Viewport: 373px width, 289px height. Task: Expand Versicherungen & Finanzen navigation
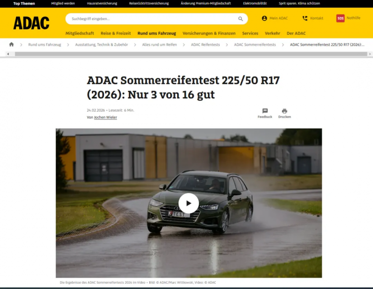(209, 33)
